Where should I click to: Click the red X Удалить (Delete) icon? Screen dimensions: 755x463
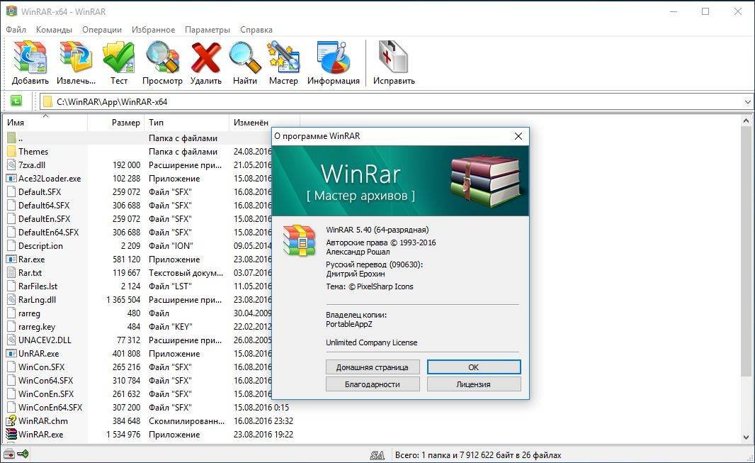coord(205,57)
